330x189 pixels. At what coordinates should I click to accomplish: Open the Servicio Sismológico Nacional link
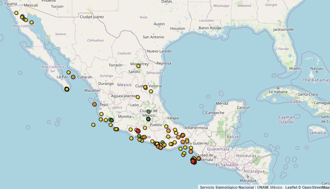pos(227,187)
